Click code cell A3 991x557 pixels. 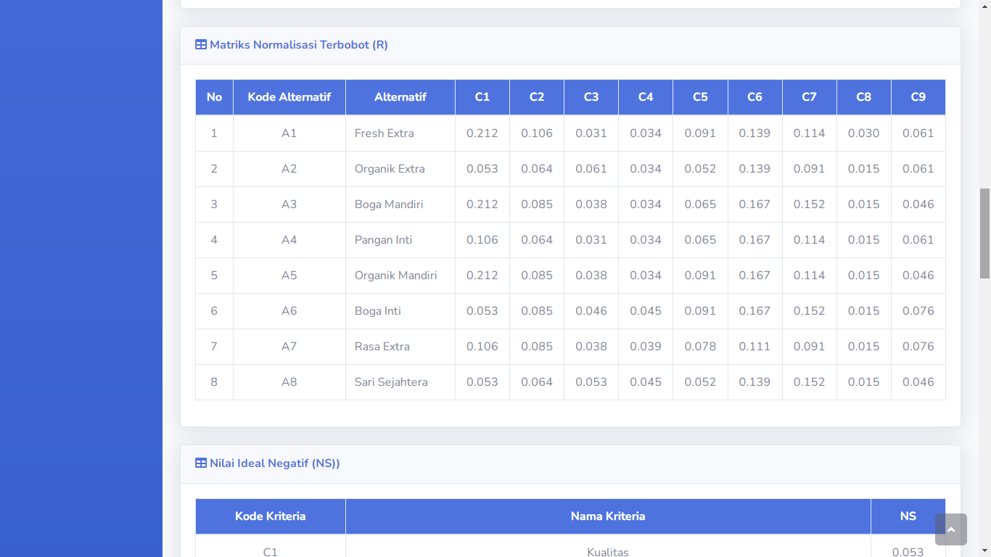click(x=289, y=205)
